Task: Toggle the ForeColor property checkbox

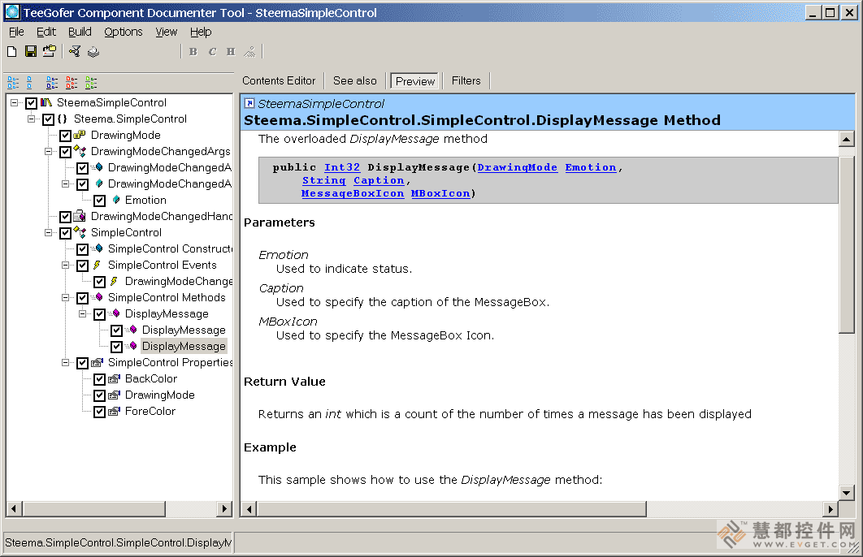Action: pyautogui.click(x=100, y=412)
